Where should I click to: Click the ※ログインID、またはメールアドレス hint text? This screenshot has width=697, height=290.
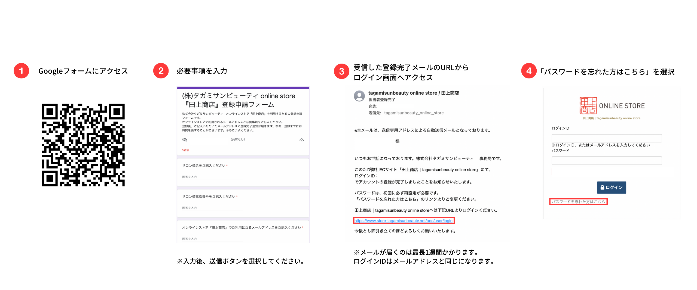click(x=601, y=145)
